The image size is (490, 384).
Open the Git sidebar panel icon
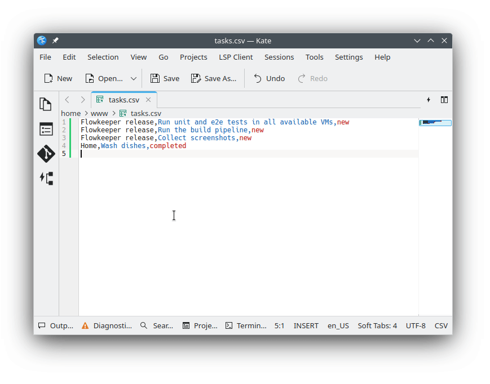[x=46, y=154]
